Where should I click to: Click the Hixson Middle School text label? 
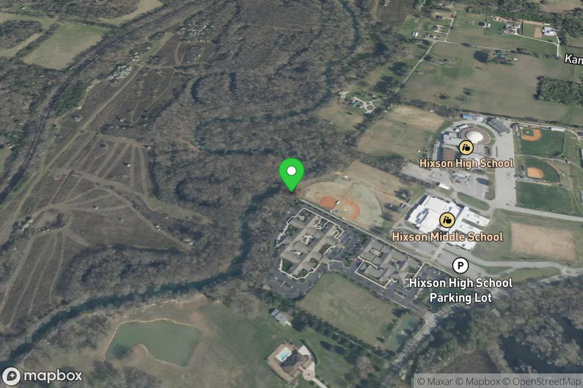[x=447, y=237]
